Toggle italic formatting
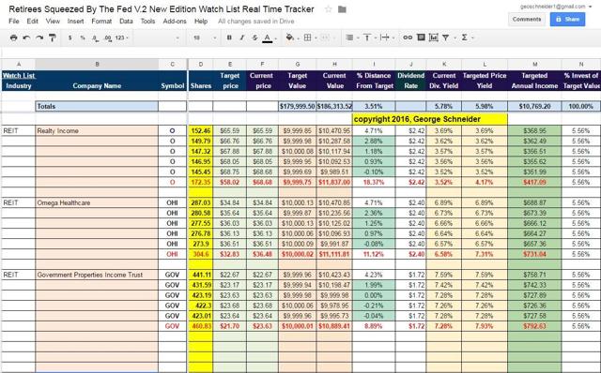Screen dimensions: 601x373 click(x=242, y=37)
